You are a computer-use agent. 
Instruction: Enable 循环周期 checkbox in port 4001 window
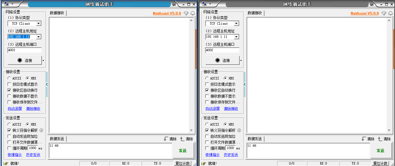10,148
